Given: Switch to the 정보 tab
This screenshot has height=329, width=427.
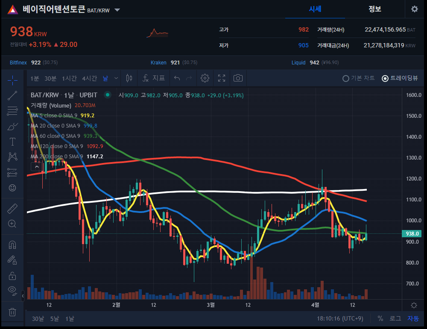Looking at the screenshot, I should click(375, 9).
